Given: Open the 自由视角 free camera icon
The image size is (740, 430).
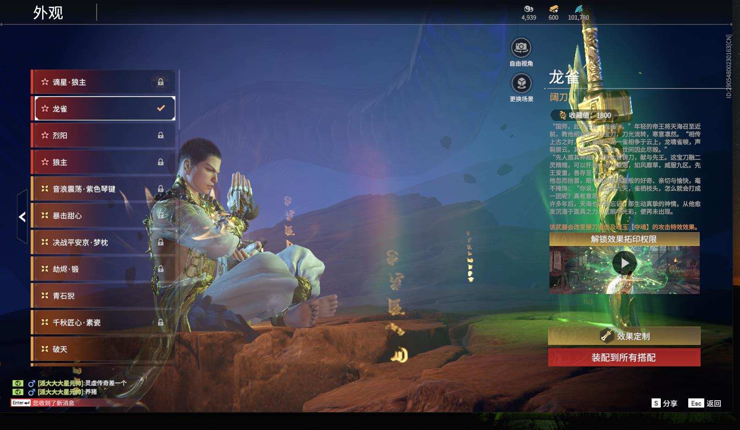Looking at the screenshot, I should click(521, 47).
